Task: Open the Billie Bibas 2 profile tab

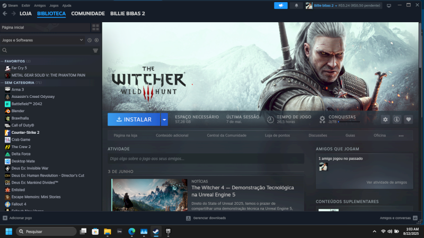Action: 128,14
